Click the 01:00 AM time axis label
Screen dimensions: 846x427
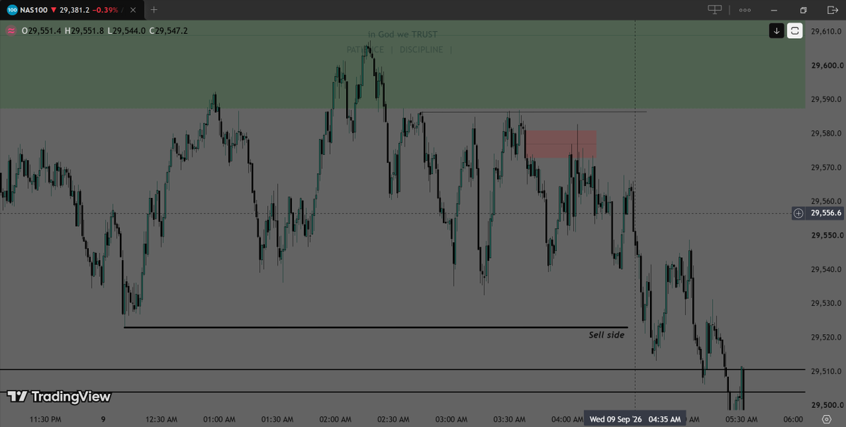point(219,419)
